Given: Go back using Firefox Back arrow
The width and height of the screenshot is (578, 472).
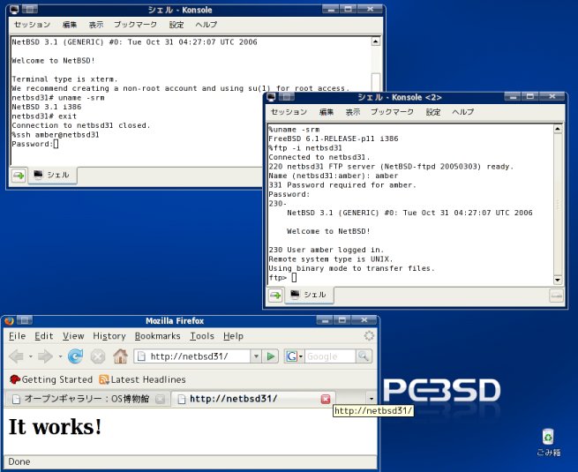Looking at the screenshot, I should (17, 356).
